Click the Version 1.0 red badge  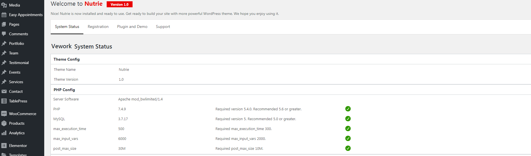pyautogui.click(x=119, y=5)
